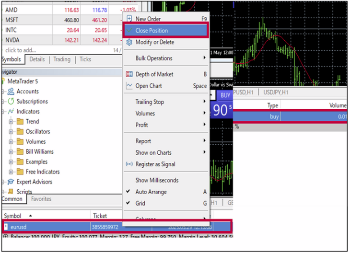Image resolution: width=350 pixels, height=253 pixels.
Task: Click the New Order plus icon
Action: coord(128,19)
